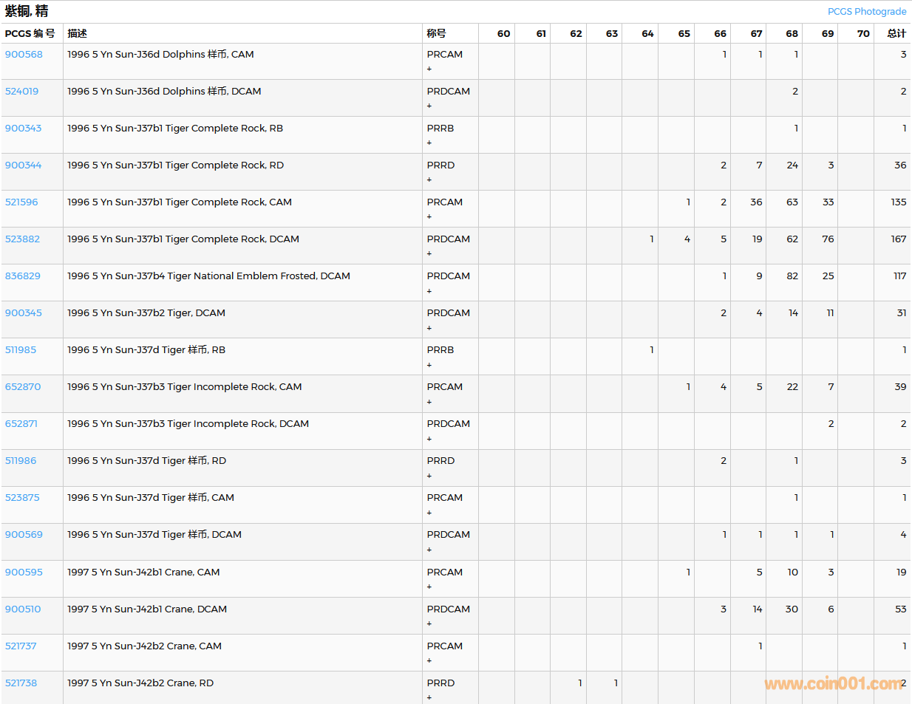Expand plus sign in 521737 Crane CAM row
Image resolution: width=912 pixels, height=704 pixels.
(429, 661)
